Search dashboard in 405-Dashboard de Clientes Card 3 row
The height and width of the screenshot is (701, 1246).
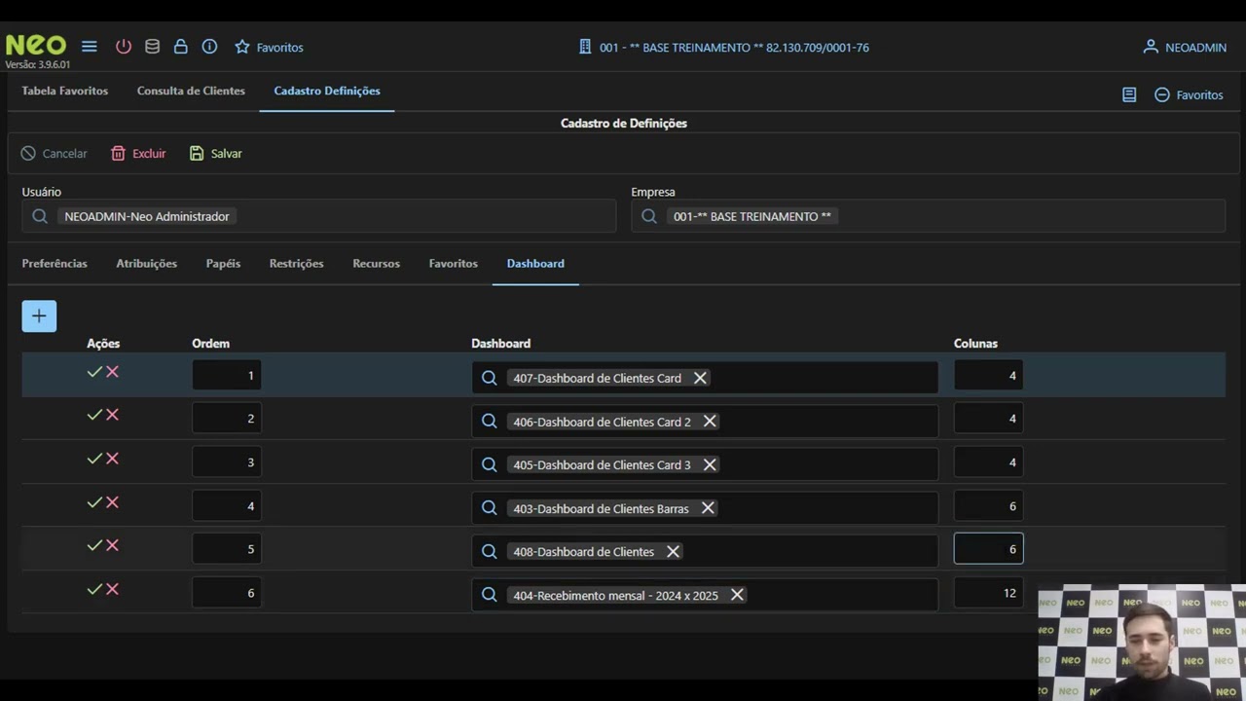click(490, 464)
